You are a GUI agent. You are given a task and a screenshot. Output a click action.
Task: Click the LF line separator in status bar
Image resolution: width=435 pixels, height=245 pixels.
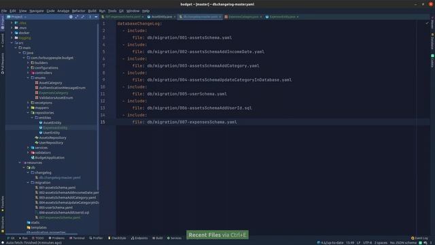click(358, 243)
